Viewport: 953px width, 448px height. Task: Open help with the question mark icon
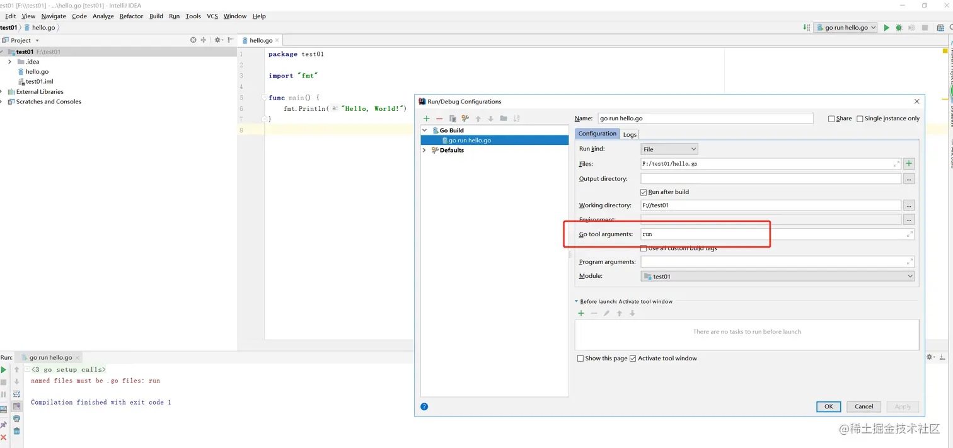[424, 406]
